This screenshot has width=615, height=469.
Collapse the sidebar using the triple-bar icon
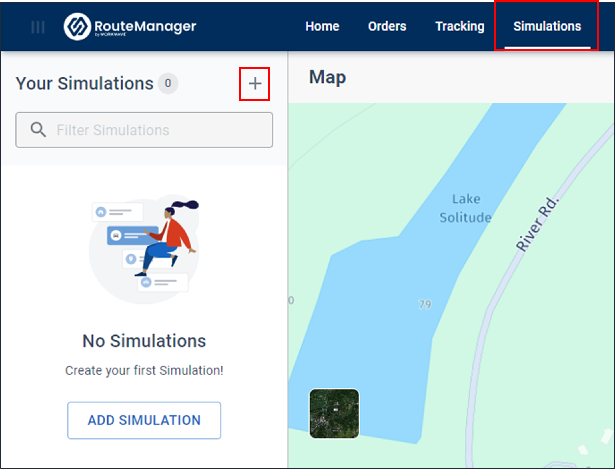[39, 26]
